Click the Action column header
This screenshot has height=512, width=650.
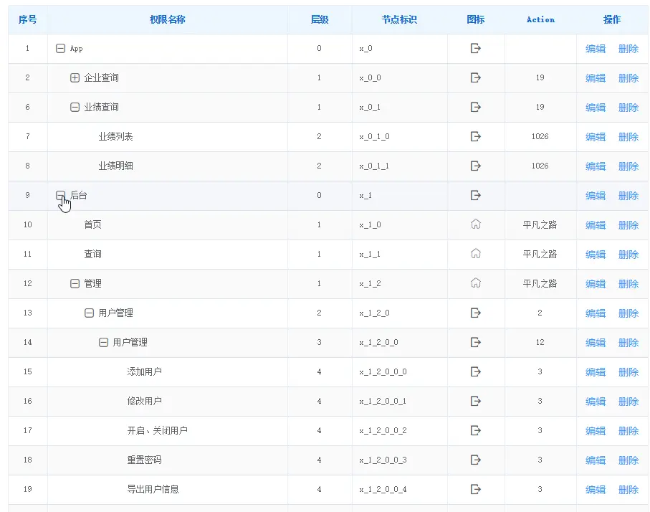540,19
